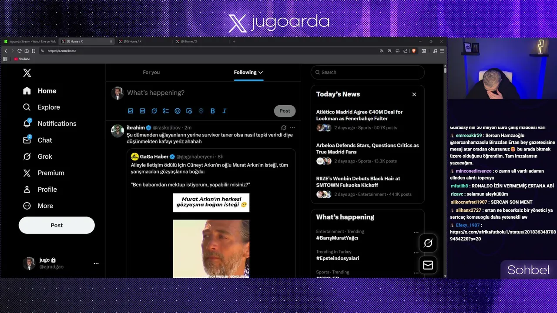
Task: Open the more options on ibrahim's post
Action: point(292,128)
